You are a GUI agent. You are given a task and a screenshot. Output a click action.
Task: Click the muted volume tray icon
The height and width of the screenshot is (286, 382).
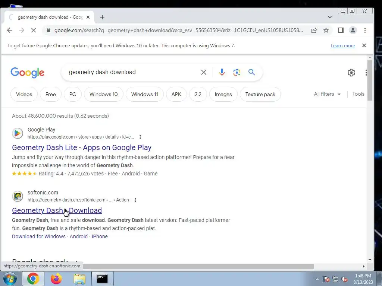click(344, 279)
